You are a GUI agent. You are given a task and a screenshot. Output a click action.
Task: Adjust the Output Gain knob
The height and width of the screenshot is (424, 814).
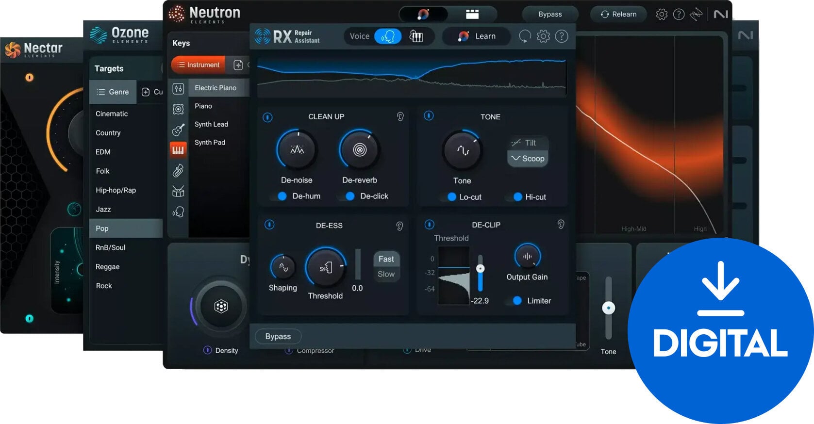527,256
